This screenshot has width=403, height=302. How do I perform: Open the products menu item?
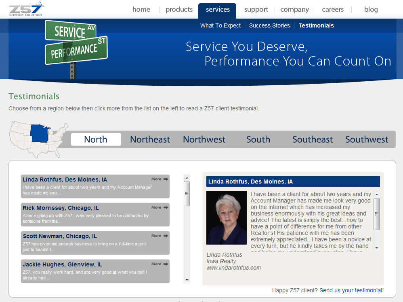[179, 10]
